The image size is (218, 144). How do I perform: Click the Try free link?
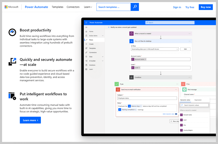tap(190, 7)
